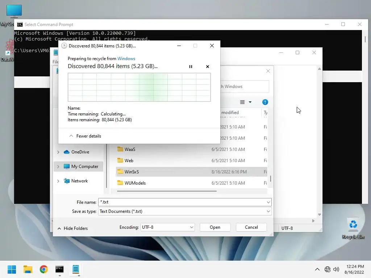
Task: Select the Web folder
Action: (x=192, y=160)
